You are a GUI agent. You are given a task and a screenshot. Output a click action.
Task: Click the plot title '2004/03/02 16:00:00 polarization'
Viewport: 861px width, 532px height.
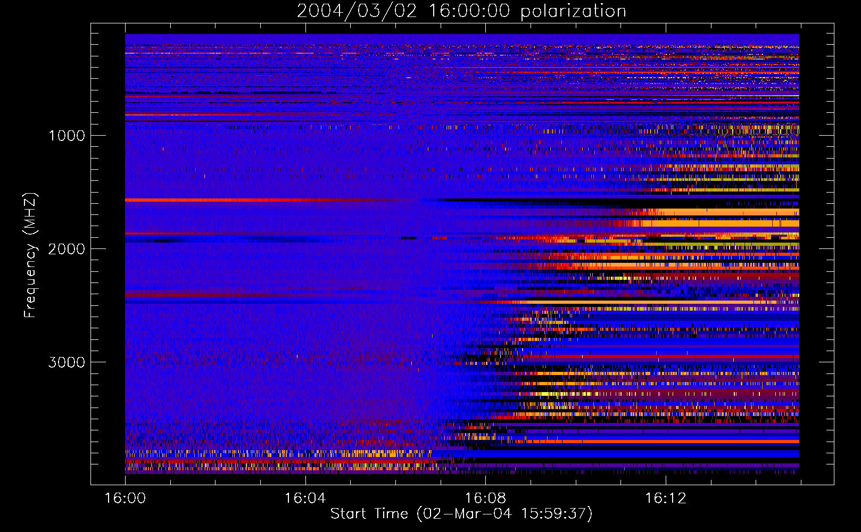pos(461,11)
